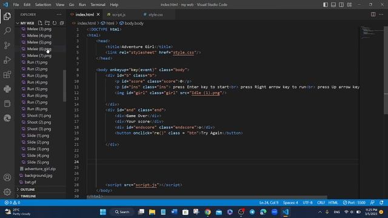388x218 pixels.
Task: Open the File menu
Action: [x=16, y=4]
